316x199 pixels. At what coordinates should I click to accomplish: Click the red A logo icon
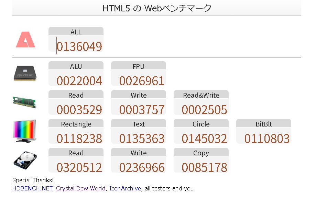point(25,40)
